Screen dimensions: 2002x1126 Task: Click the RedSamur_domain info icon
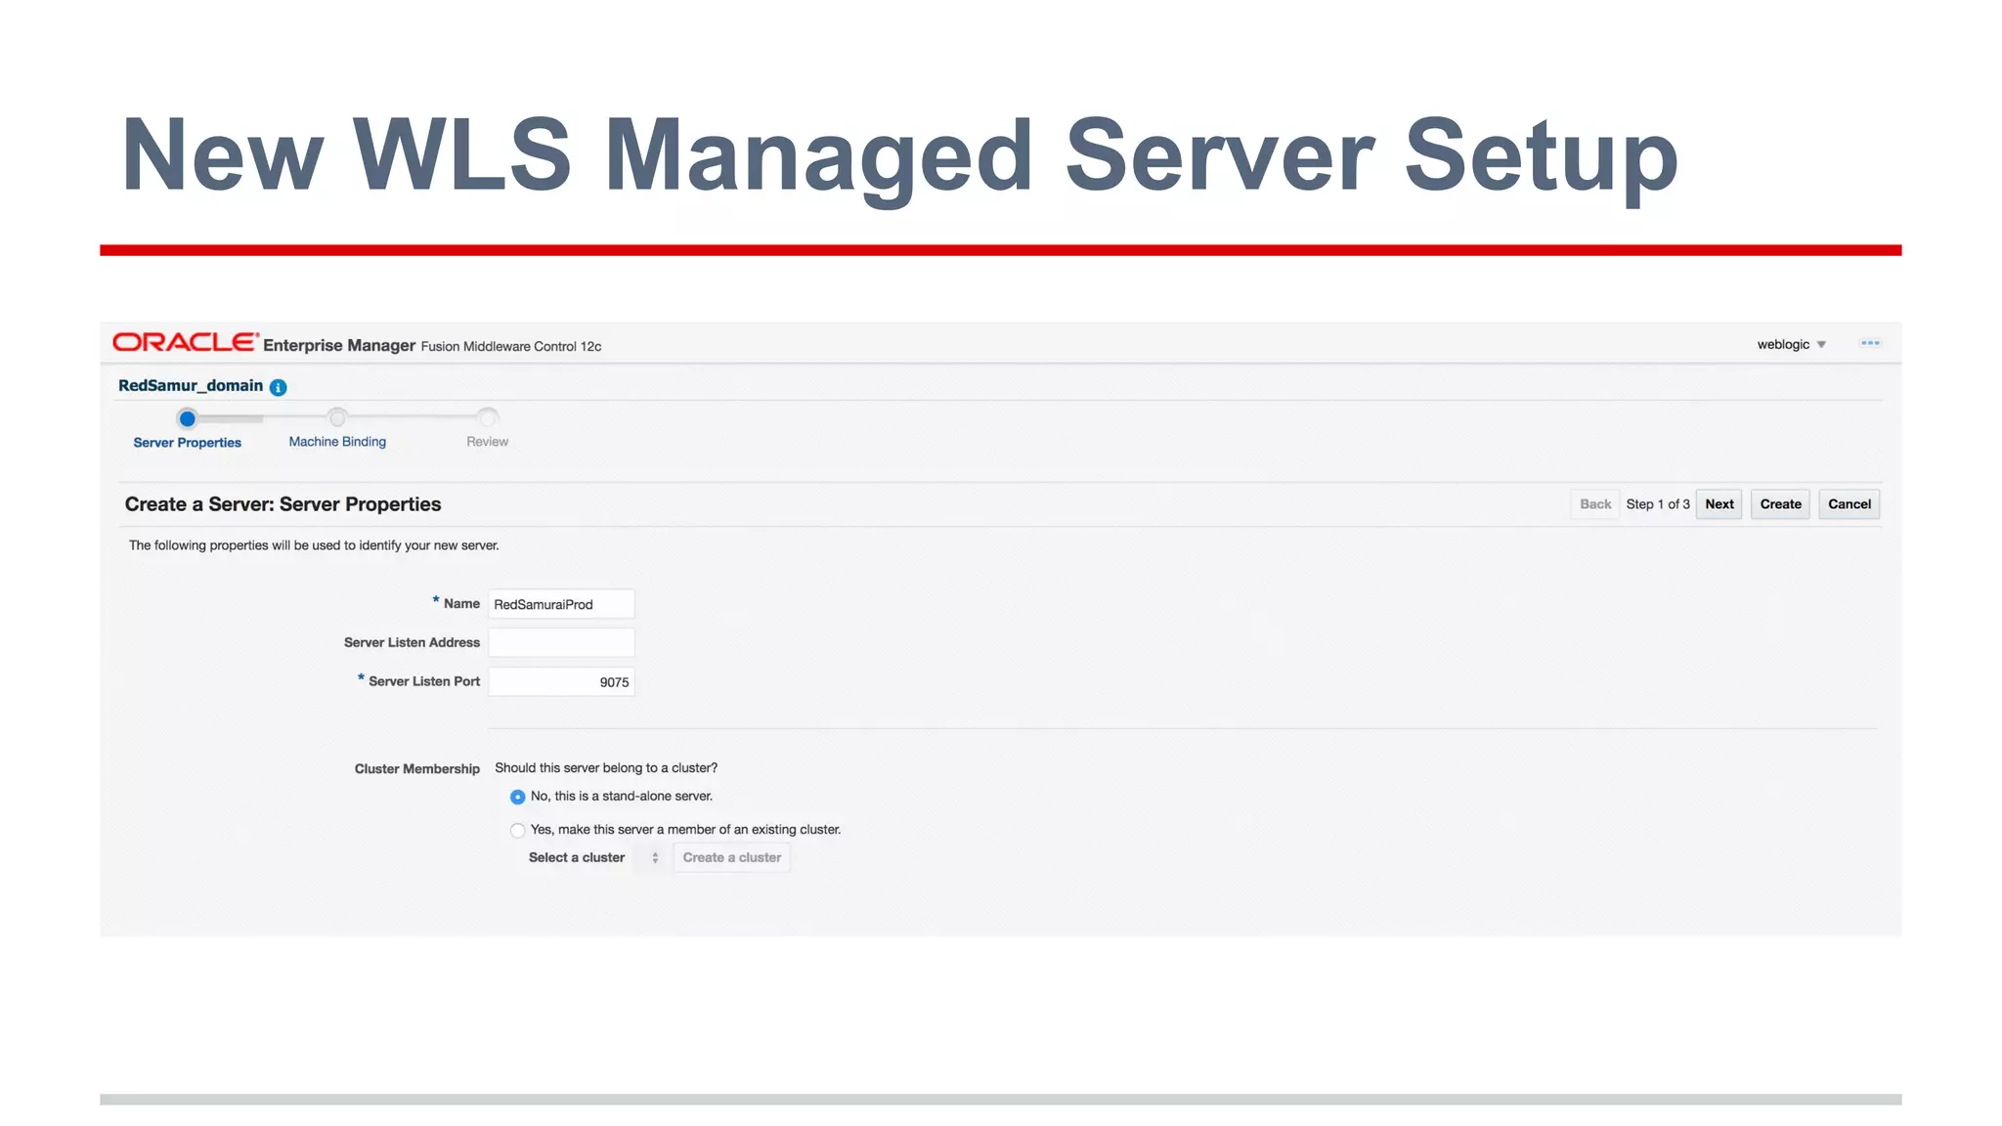278,387
